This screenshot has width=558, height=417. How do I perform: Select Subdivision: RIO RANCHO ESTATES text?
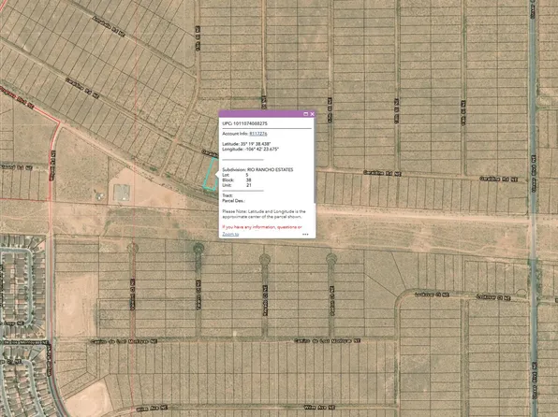[x=257, y=170]
